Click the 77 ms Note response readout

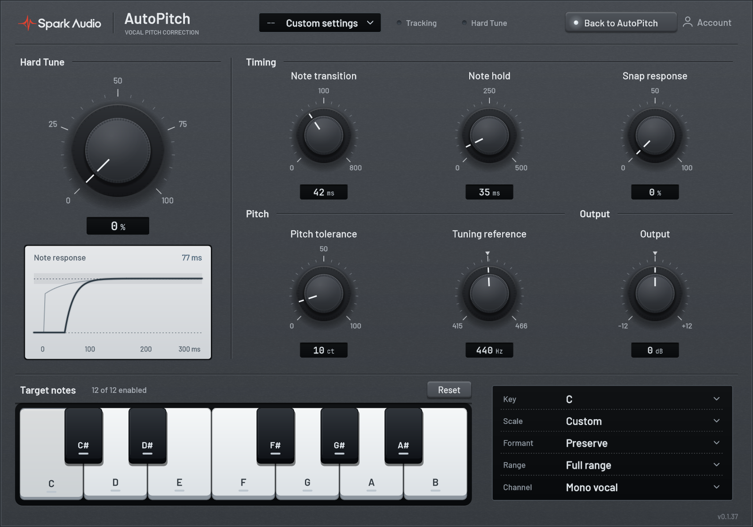tap(192, 258)
